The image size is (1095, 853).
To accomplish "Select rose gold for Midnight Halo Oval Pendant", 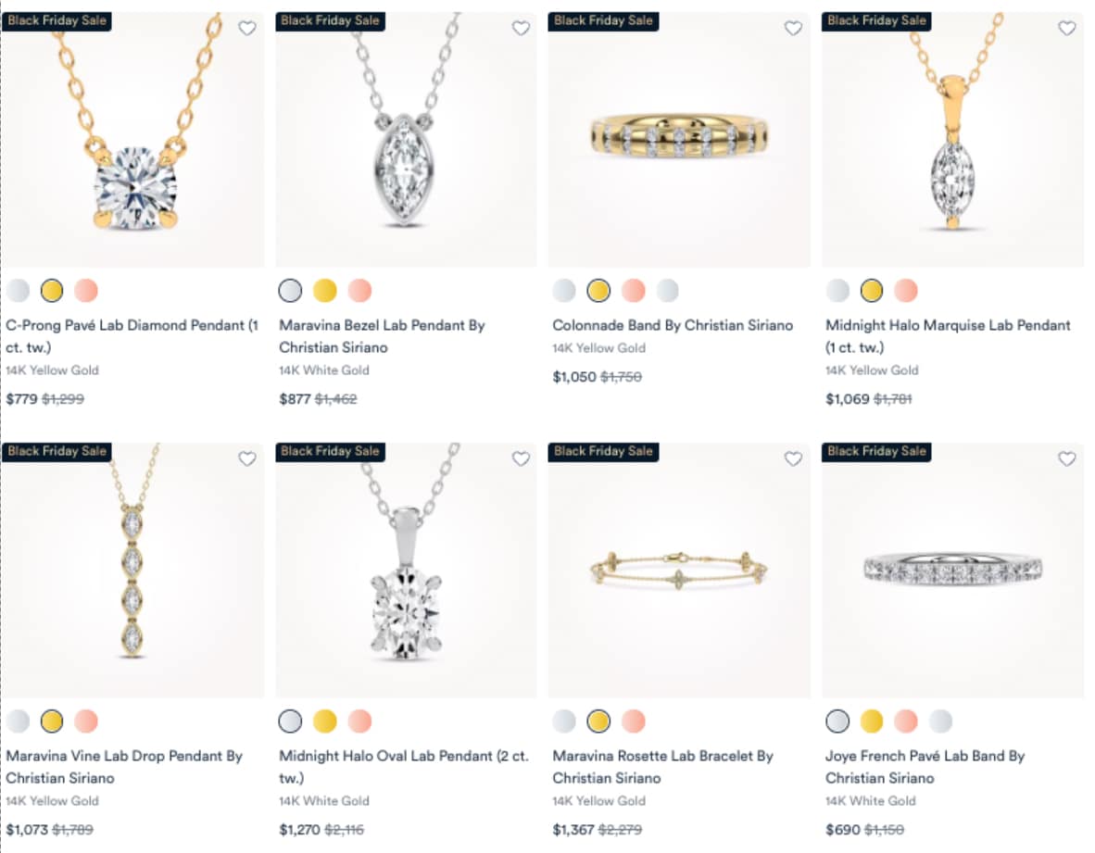I will 359,719.
